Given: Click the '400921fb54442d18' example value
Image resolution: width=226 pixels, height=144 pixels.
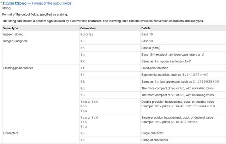Looking at the screenshot, I should (198, 106).
